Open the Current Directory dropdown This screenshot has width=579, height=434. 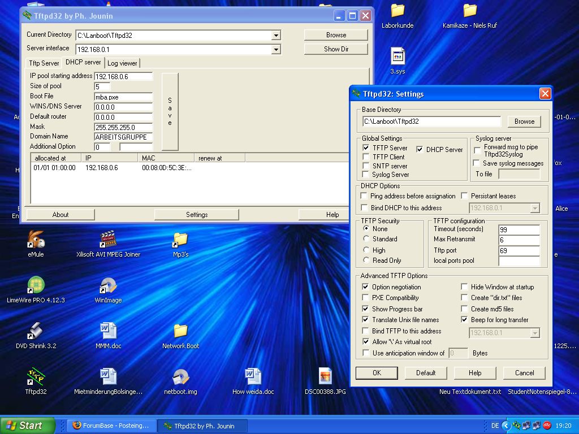(276, 36)
